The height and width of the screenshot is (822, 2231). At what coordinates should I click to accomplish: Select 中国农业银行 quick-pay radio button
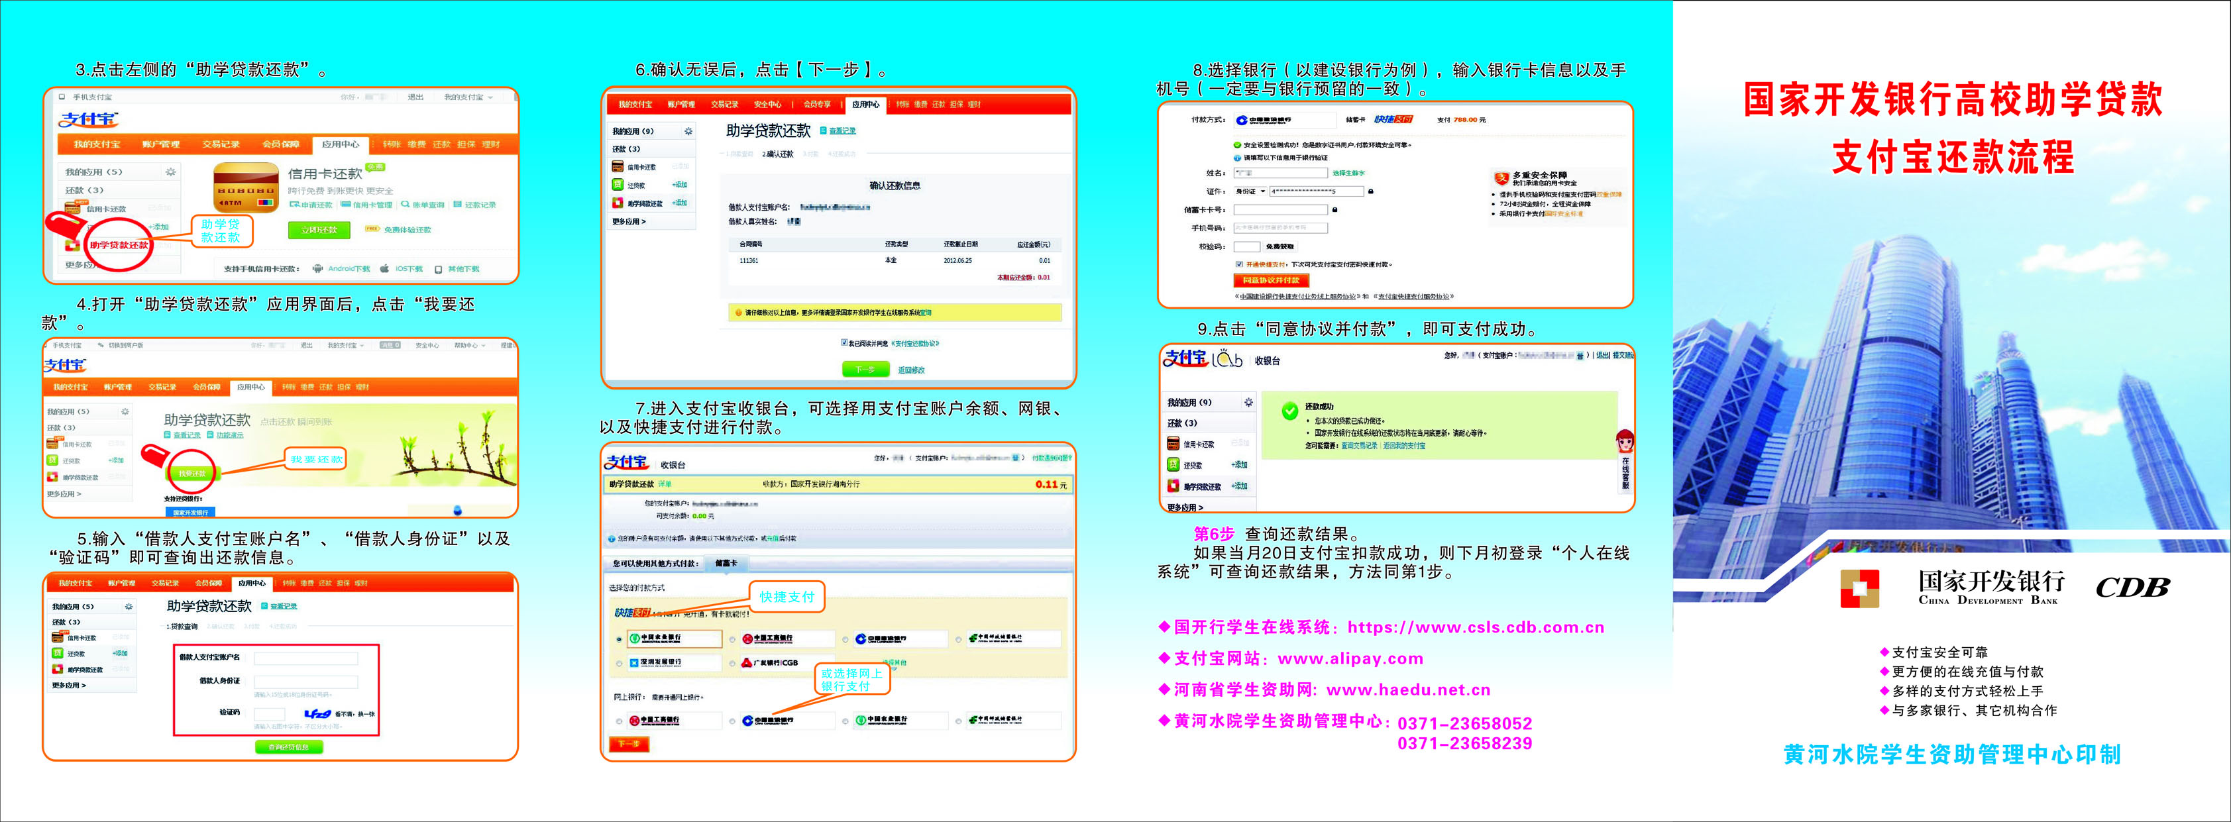[618, 639]
